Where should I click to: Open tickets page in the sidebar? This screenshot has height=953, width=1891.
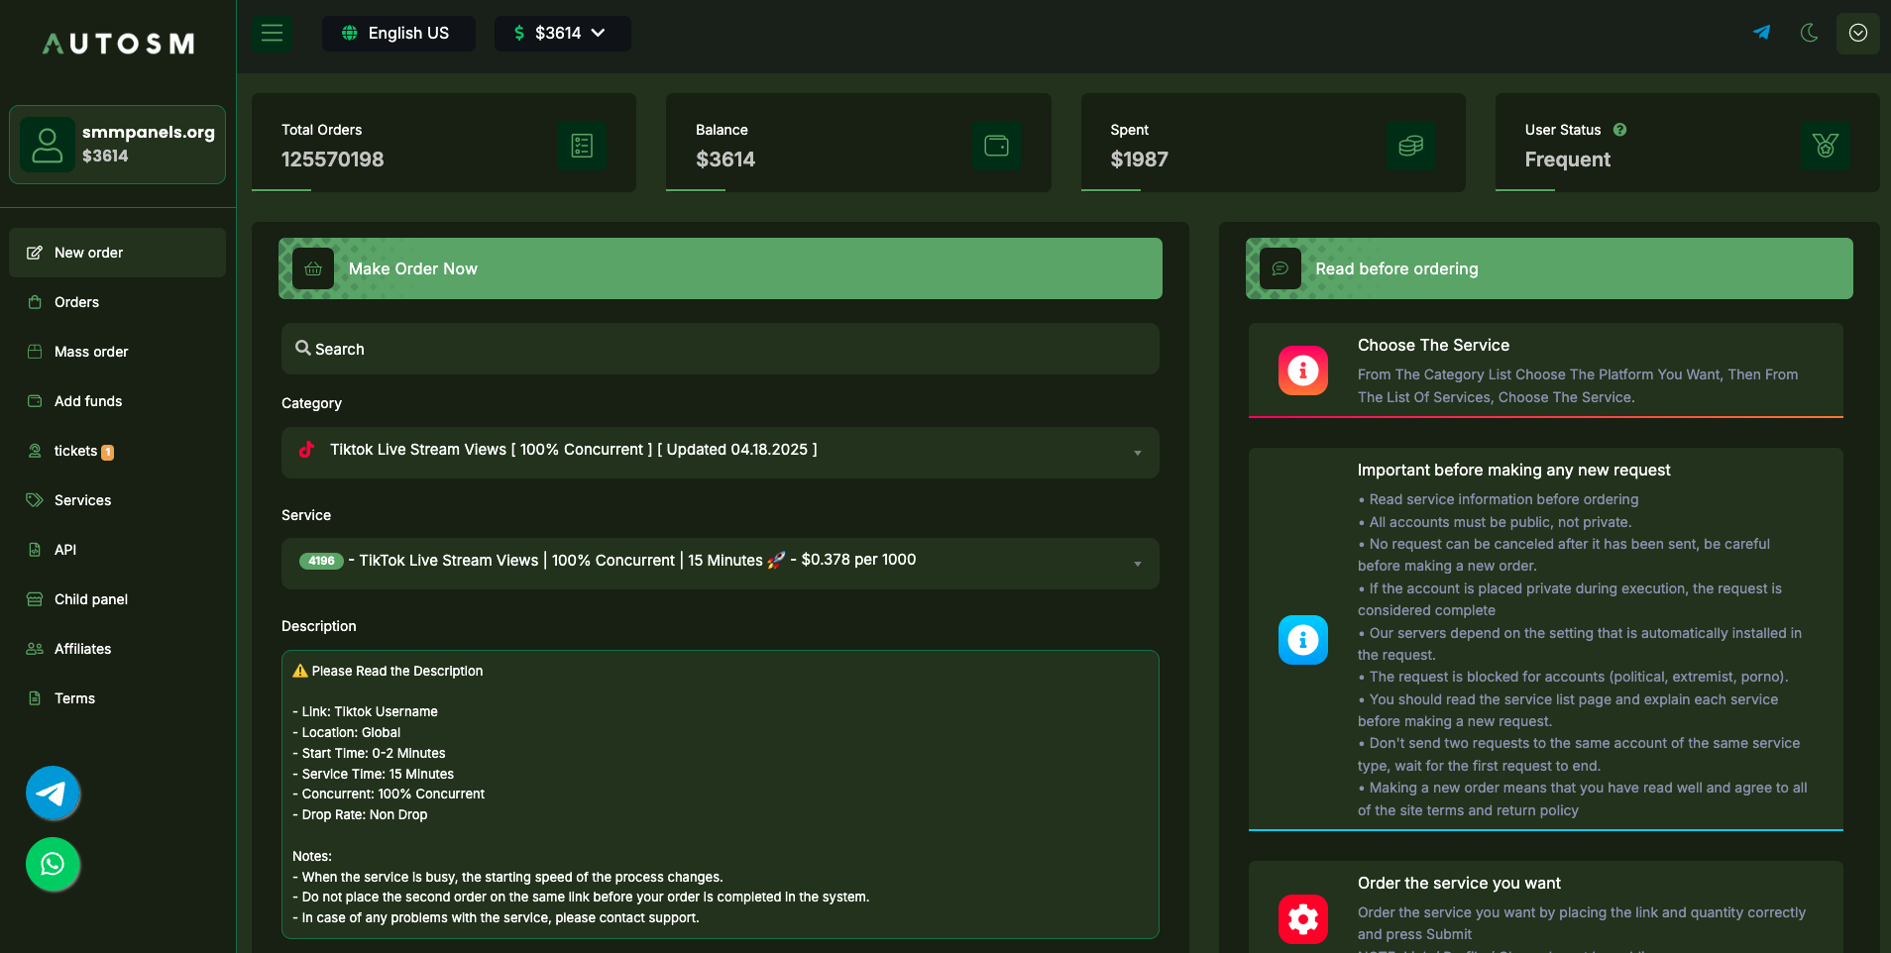click(x=75, y=451)
